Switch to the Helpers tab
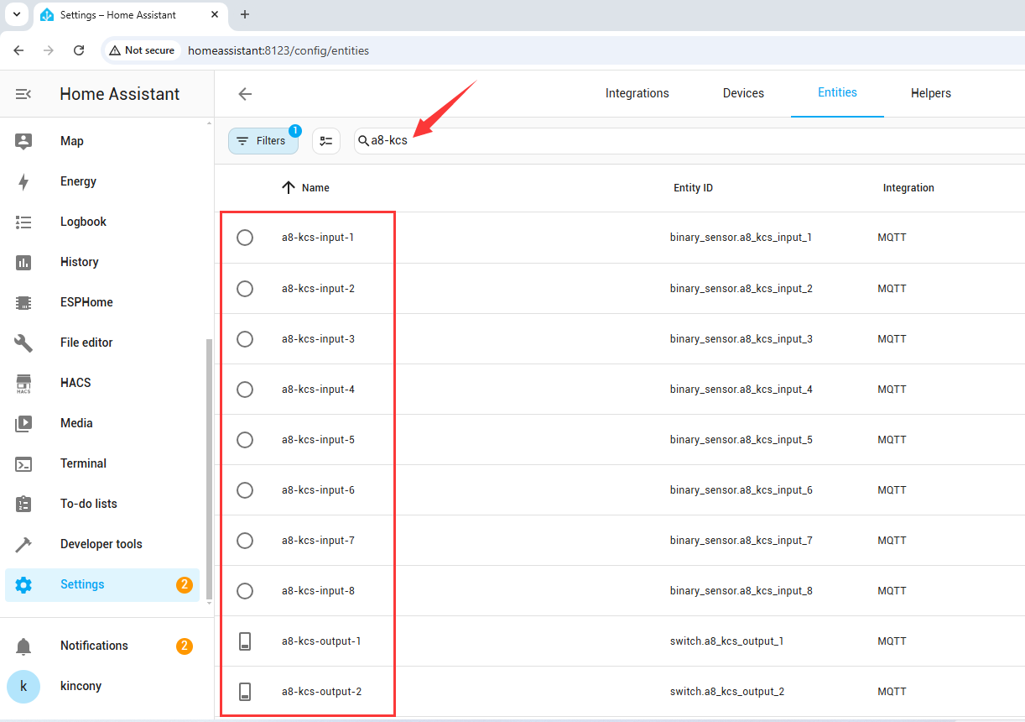The image size is (1025, 722). tap(930, 93)
